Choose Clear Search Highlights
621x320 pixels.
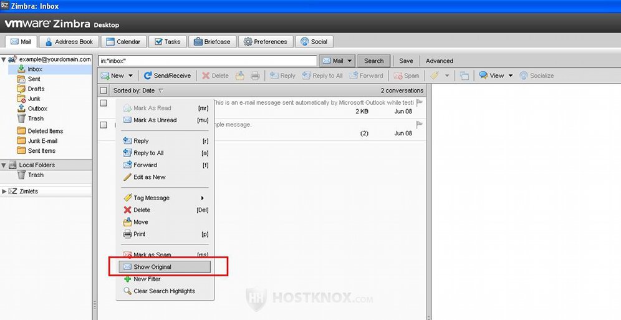tap(165, 291)
